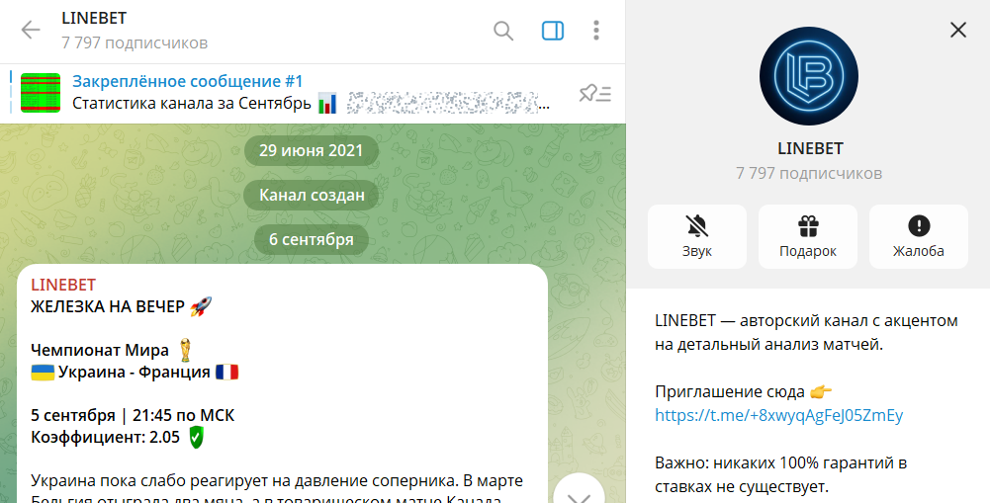Screen dimensions: 990x503
Task: Report the channel via Жалоба button
Action: (919, 236)
